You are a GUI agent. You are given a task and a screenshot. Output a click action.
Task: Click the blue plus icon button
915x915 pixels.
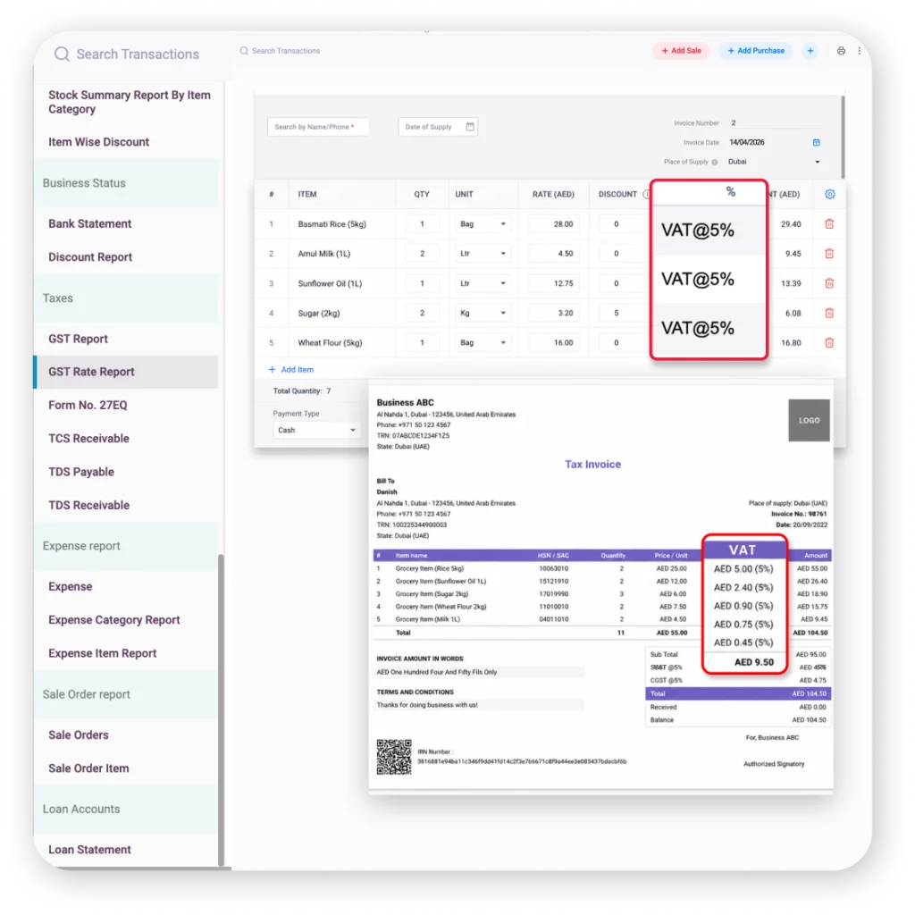click(810, 51)
